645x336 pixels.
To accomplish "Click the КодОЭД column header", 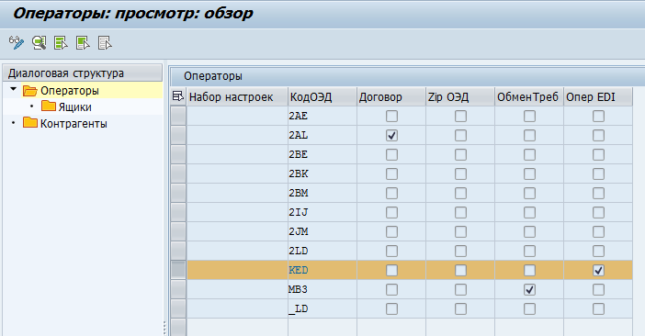I will (x=322, y=97).
